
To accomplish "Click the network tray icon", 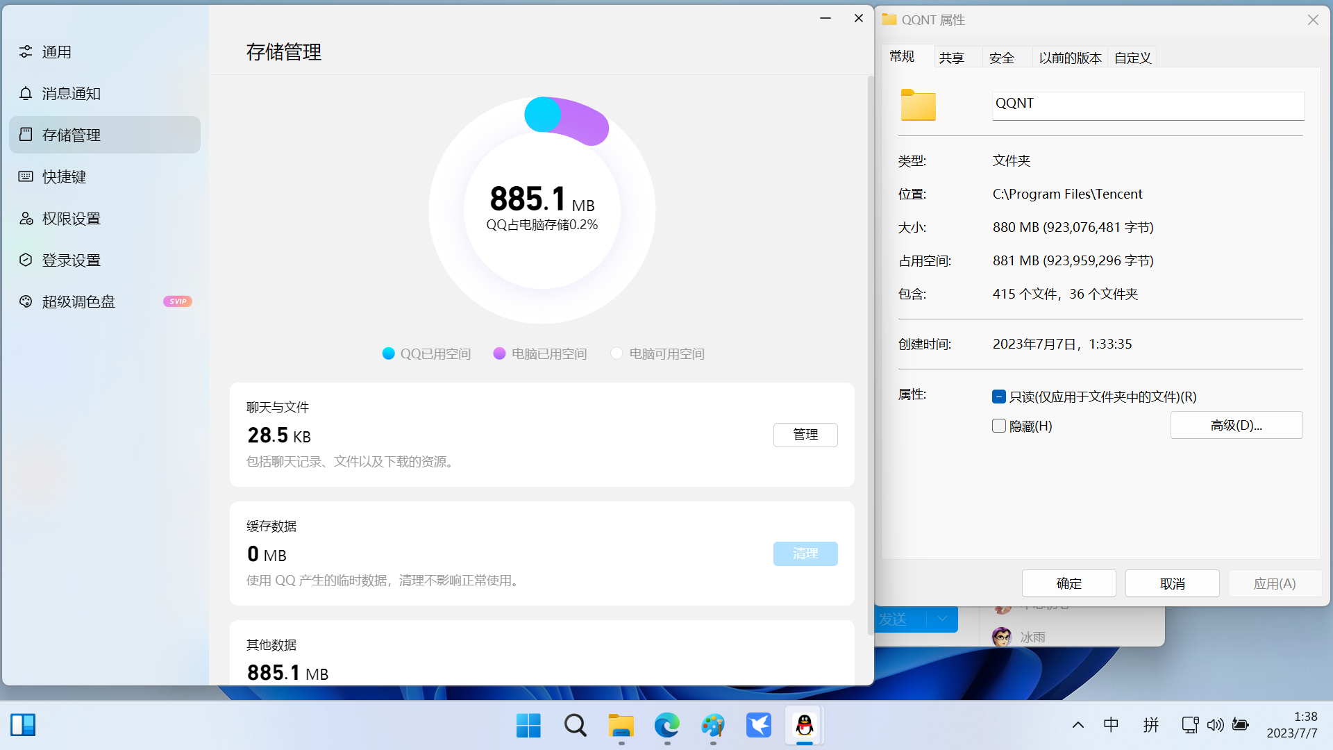I will [1190, 726].
